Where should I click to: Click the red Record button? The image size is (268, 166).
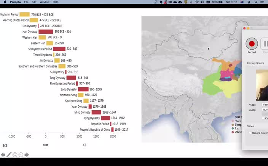click(252, 44)
